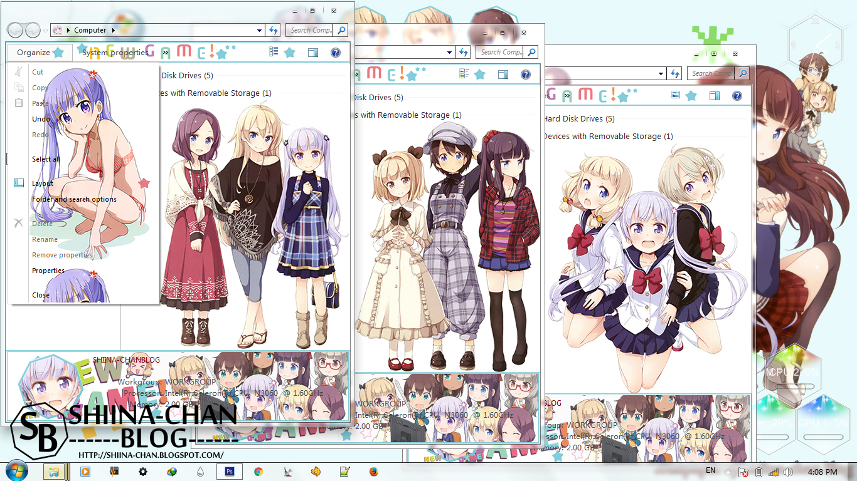Open Help icon in middle Explorer window

point(526,75)
